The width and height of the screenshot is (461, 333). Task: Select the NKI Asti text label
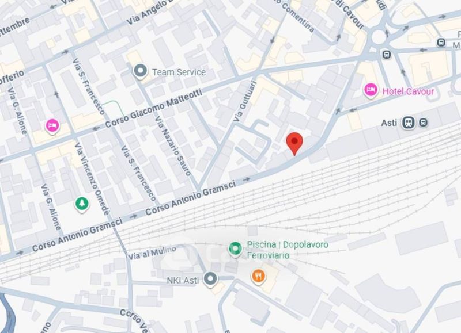tap(183, 281)
